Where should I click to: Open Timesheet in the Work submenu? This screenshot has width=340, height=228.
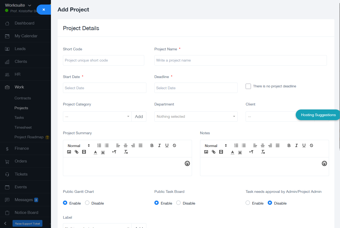coord(23,127)
